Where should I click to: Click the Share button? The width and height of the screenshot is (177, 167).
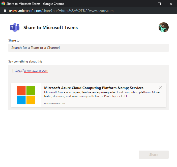tap(154, 155)
